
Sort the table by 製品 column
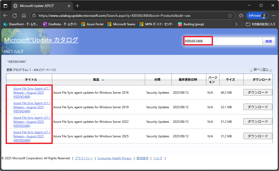(x=96, y=79)
